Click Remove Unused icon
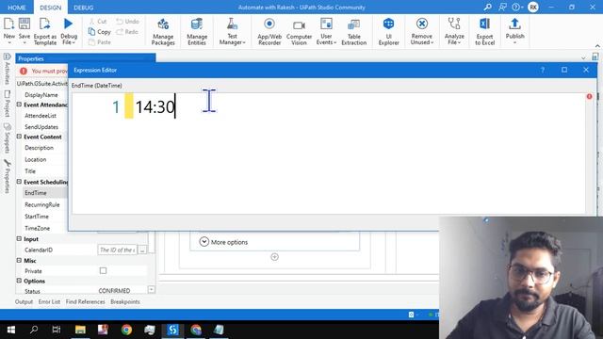Viewport: 603px width, 339px height. [422, 24]
